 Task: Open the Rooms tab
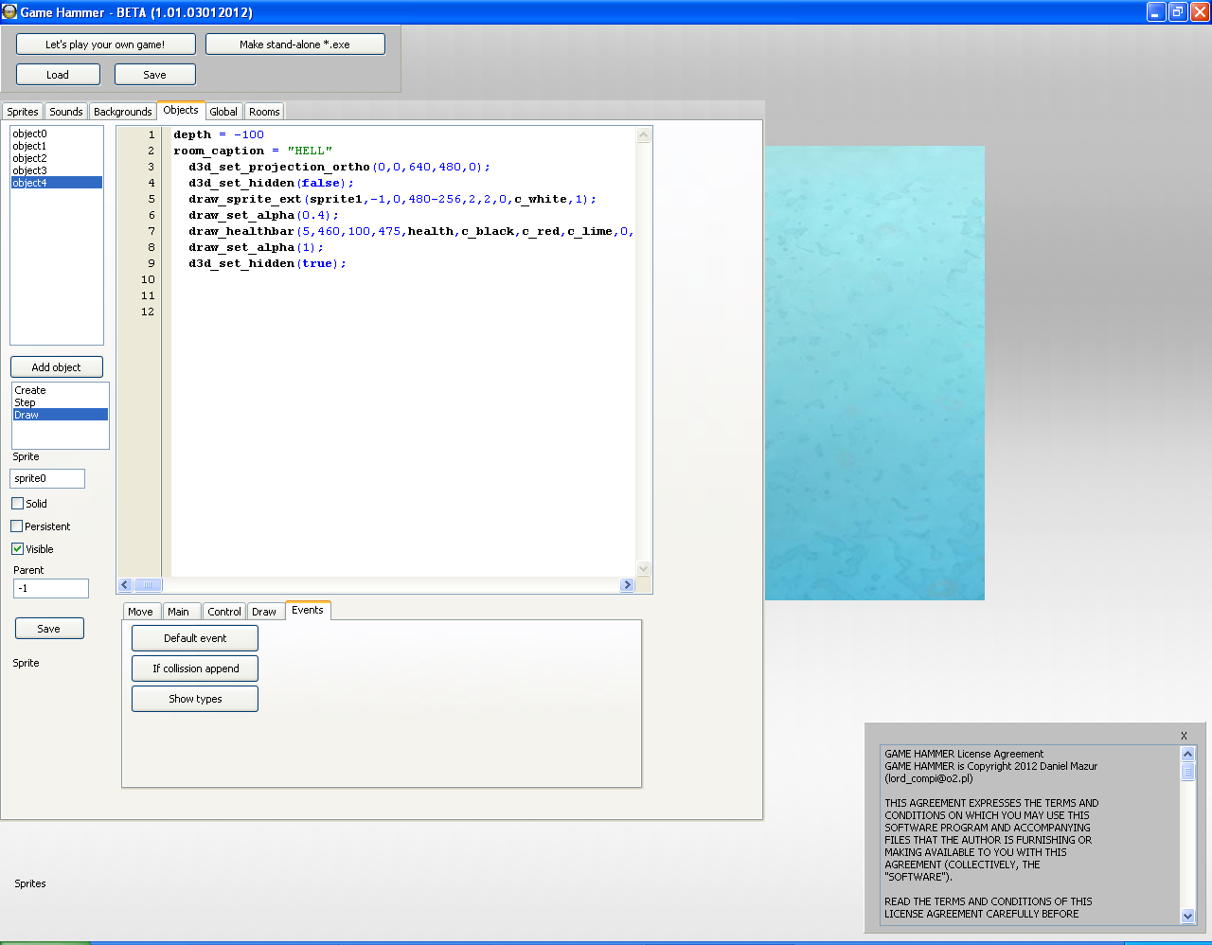click(264, 112)
